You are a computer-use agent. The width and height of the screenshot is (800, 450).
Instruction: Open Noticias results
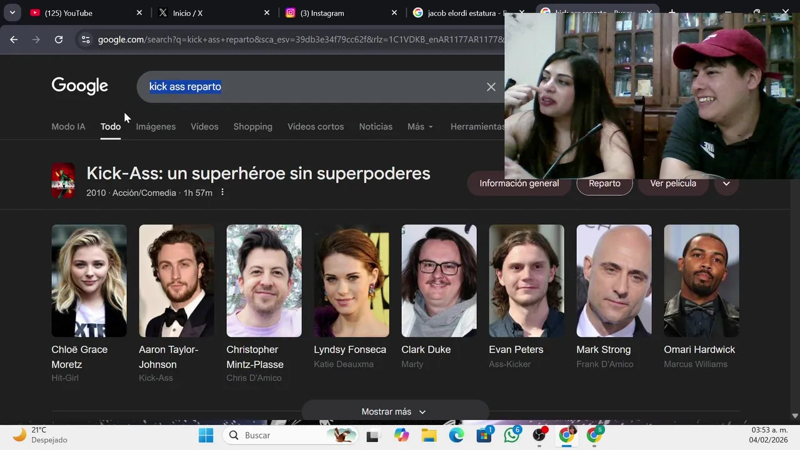[x=376, y=126]
